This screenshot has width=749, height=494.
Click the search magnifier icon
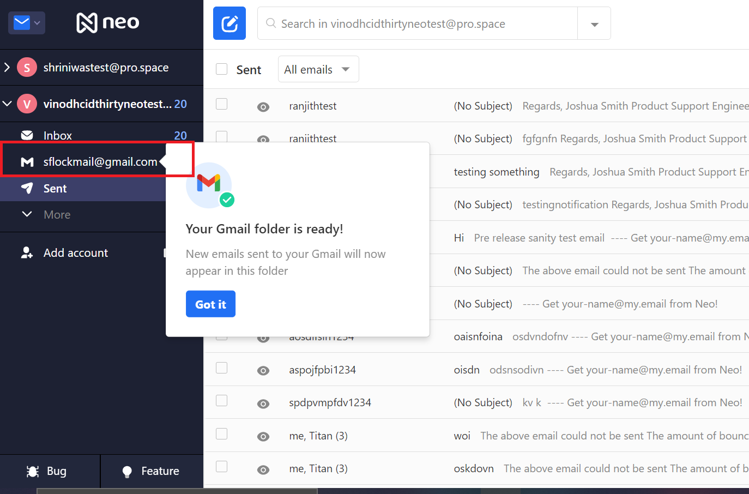click(x=271, y=23)
